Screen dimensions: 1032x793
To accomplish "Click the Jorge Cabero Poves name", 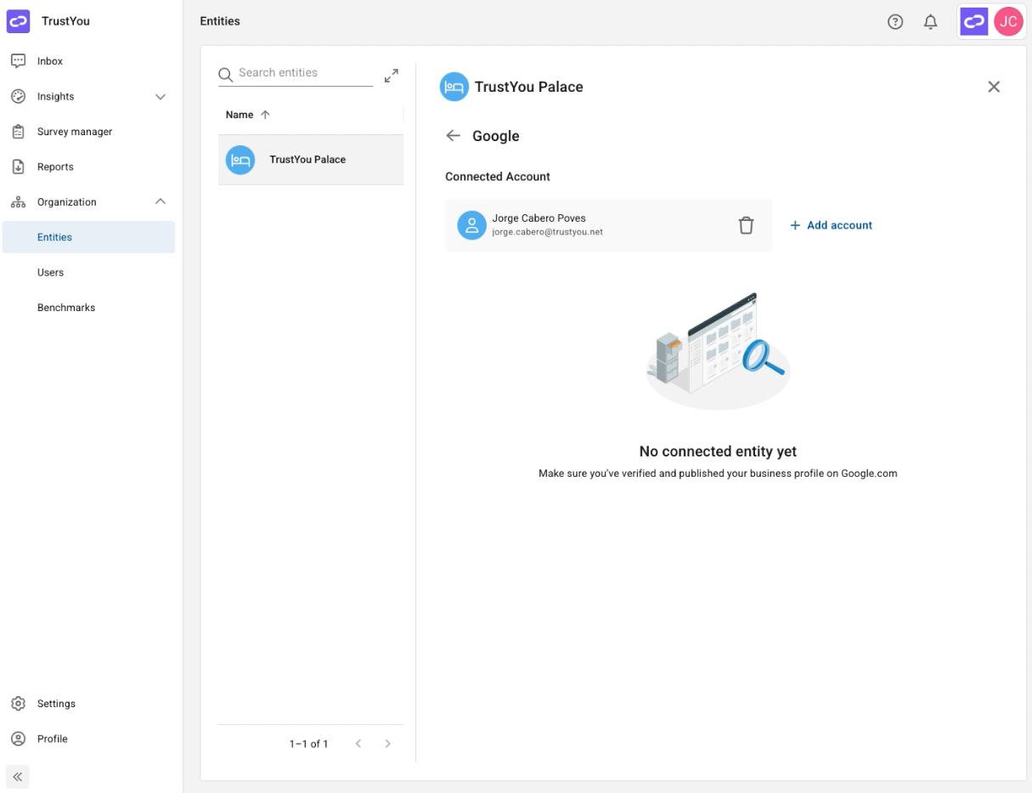I will click(539, 218).
